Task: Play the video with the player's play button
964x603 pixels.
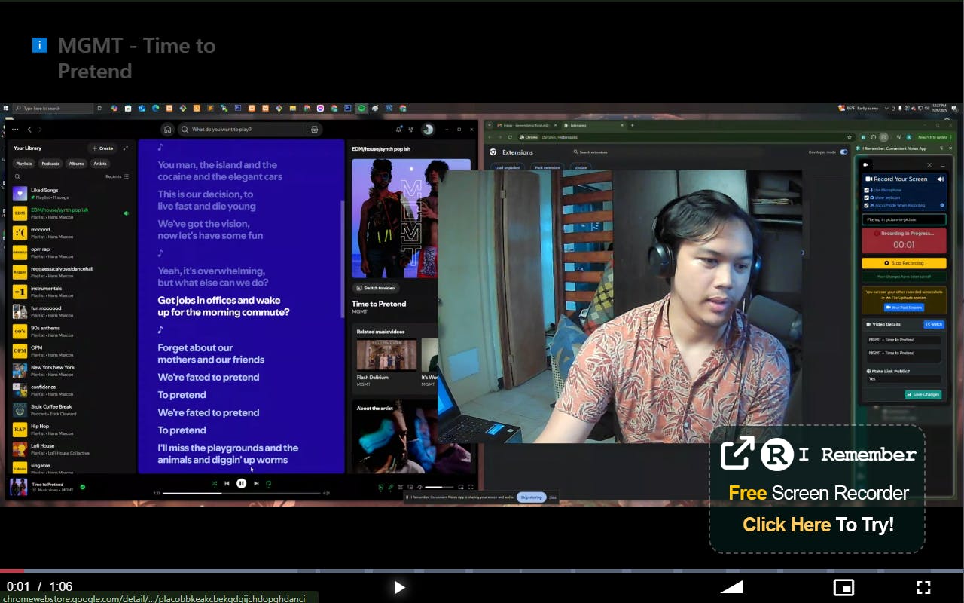Action: click(399, 587)
